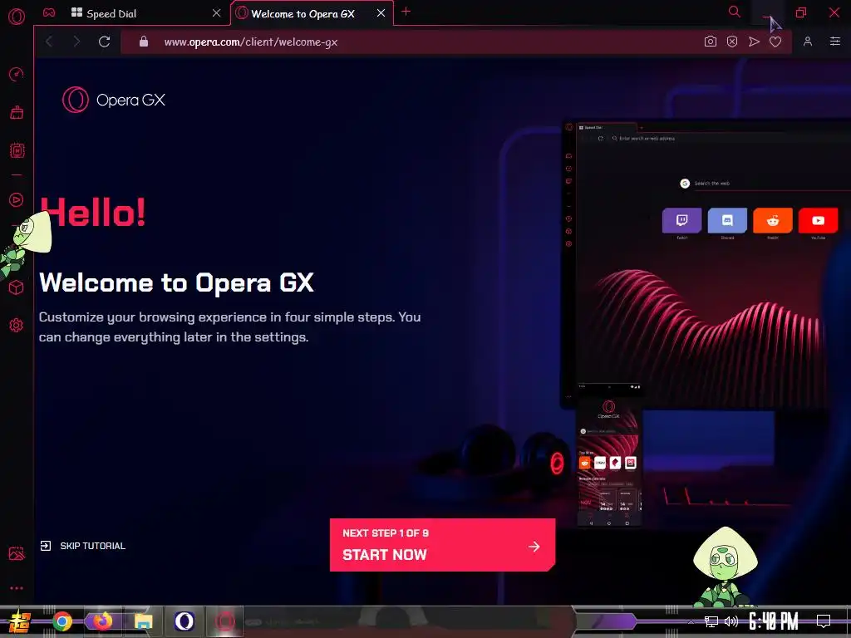Viewport: 851px width, 638px height.
Task: Go back to previous page
Action: (49, 42)
